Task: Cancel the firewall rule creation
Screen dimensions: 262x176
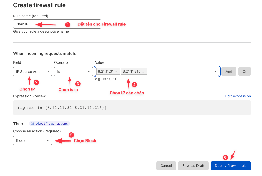Action: pyautogui.click(x=166, y=166)
